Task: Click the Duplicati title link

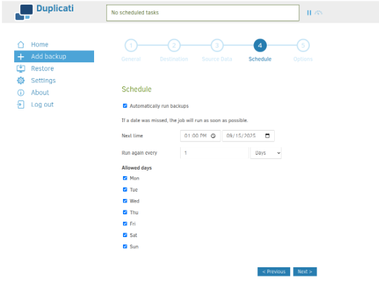Action: click(x=55, y=9)
